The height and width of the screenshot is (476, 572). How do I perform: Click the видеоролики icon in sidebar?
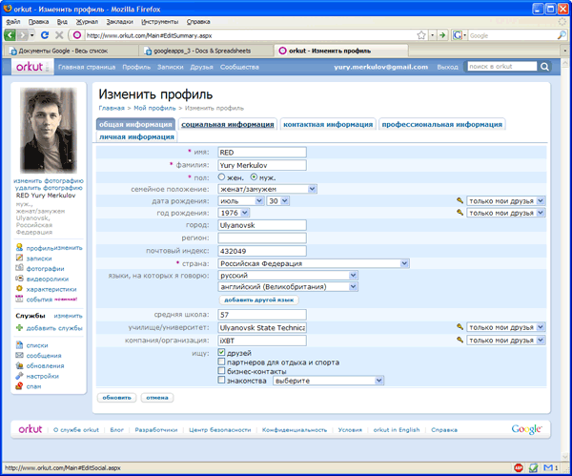19,279
